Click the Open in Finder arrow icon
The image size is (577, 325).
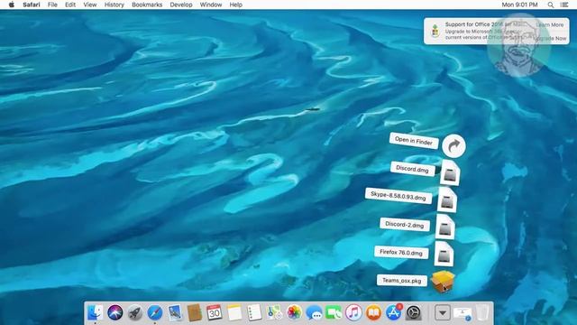pyautogui.click(x=453, y=146)
